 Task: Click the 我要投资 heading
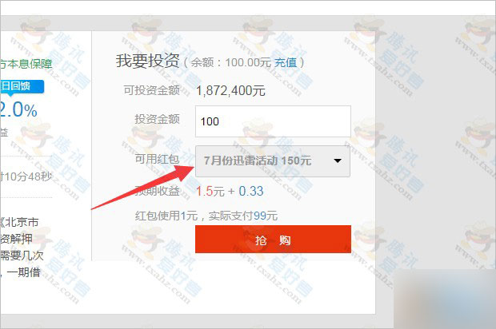[x=147, y=61]
